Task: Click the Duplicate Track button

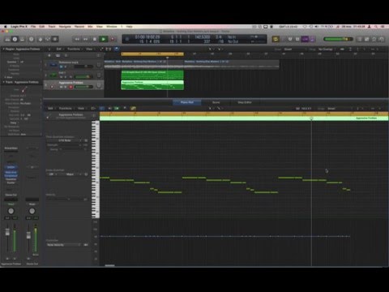Action: [58, 55]
